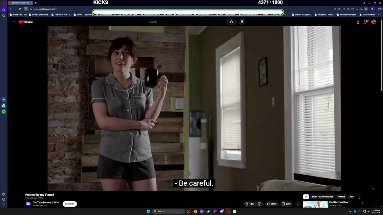The image size is (383, 215).
Task: Toggle the Opera VPN badge
Action: 26,9
